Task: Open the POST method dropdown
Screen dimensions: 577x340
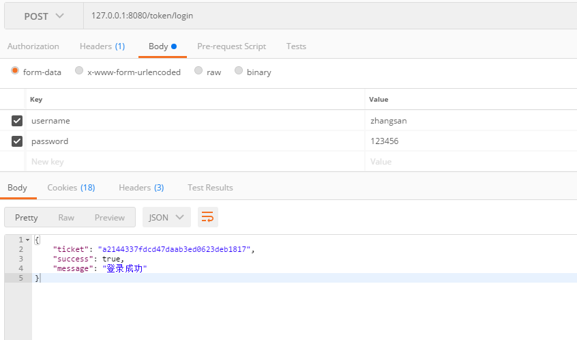Action: pyautogui.click(x=44, y=16)
